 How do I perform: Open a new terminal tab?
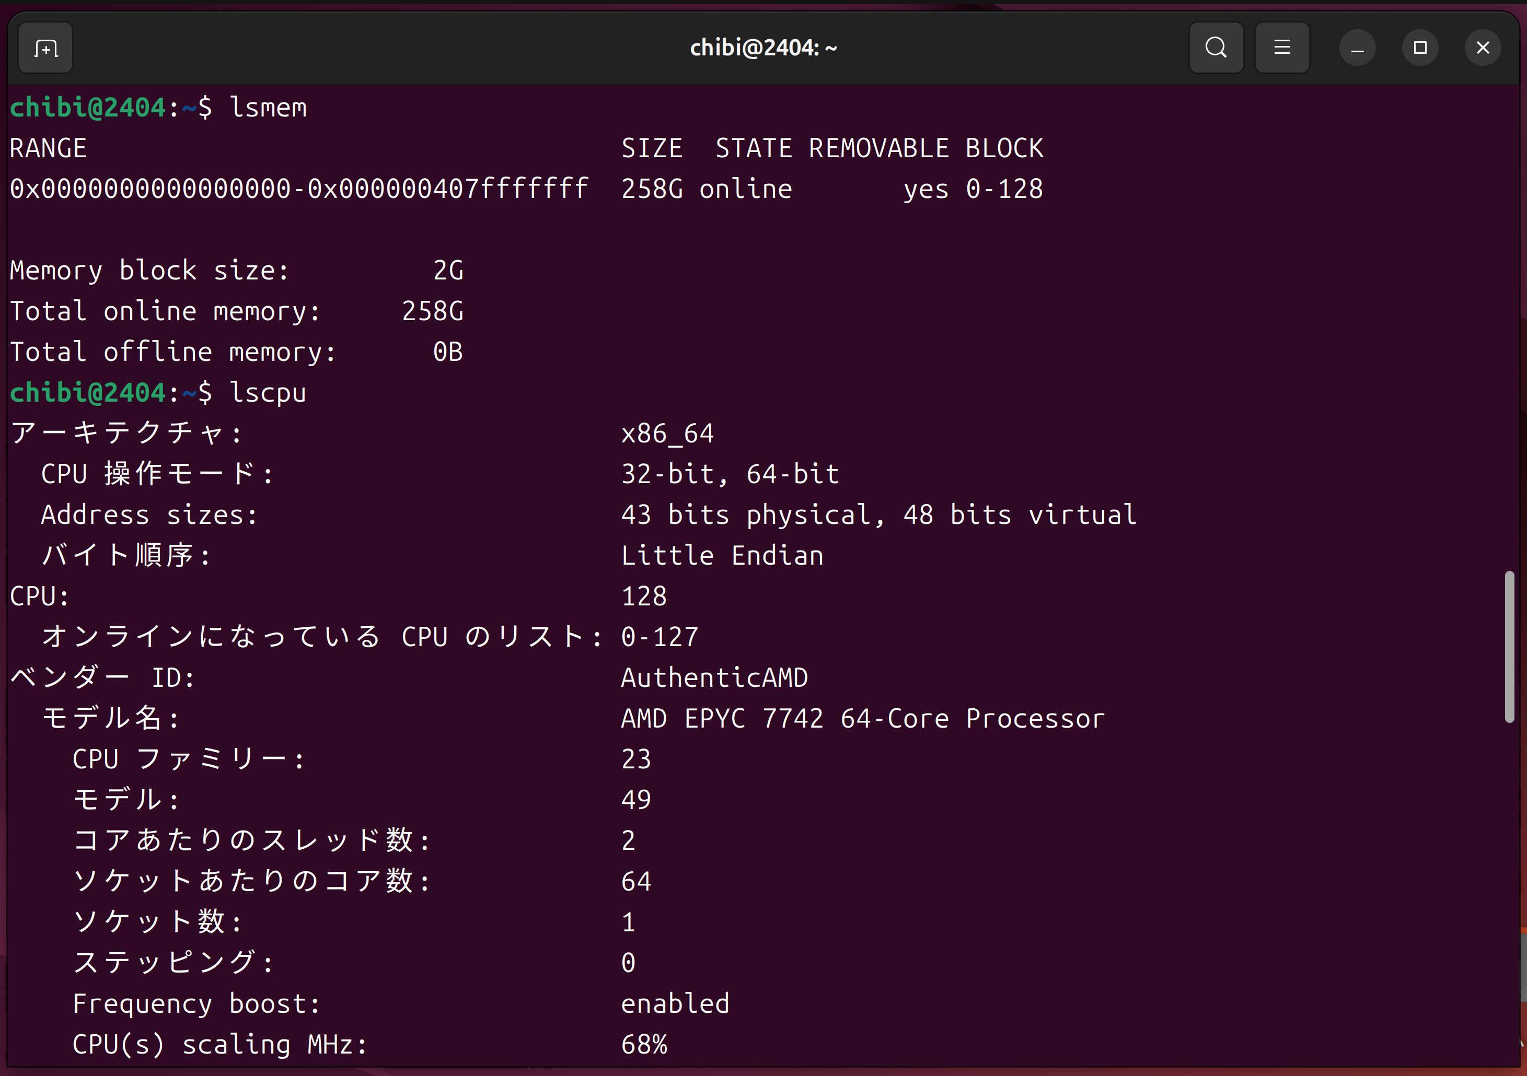pos(45,48)
